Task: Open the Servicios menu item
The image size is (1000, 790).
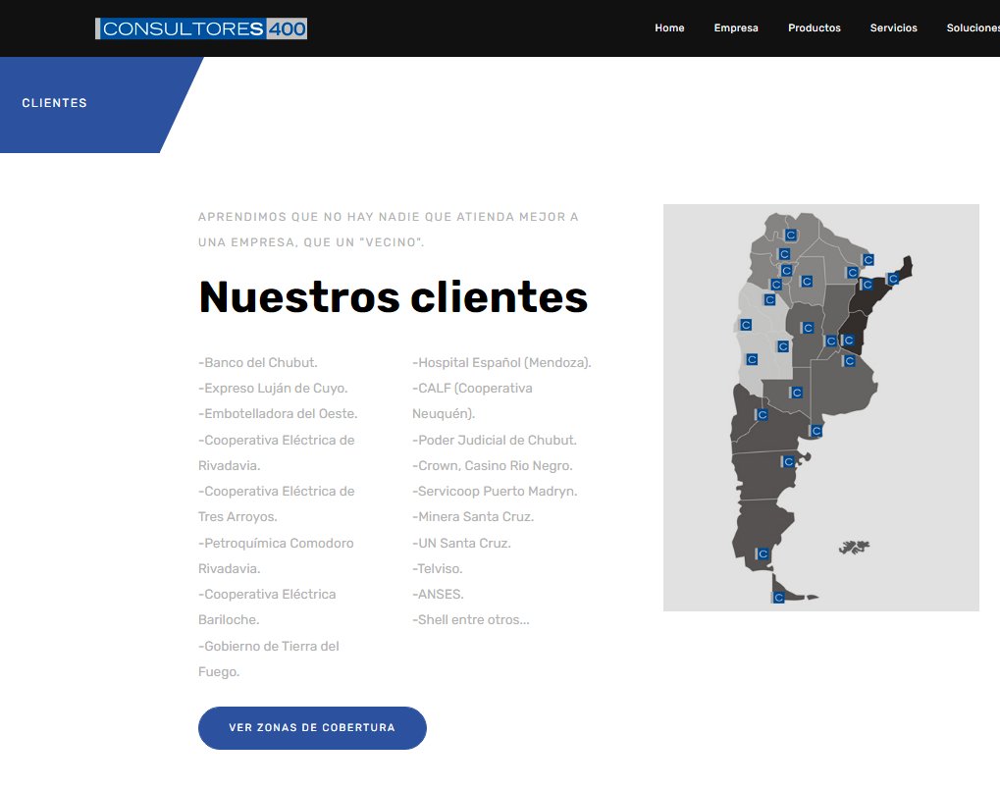Action: point(893,28)
